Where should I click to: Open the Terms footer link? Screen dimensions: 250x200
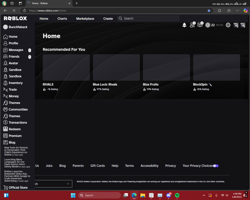coord(129,166)
